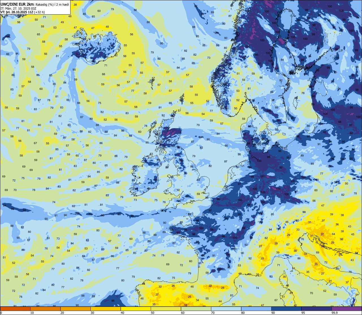Click the 0–10 % dark orange legend swatch
362x315 pixels.
coord(15,309)
